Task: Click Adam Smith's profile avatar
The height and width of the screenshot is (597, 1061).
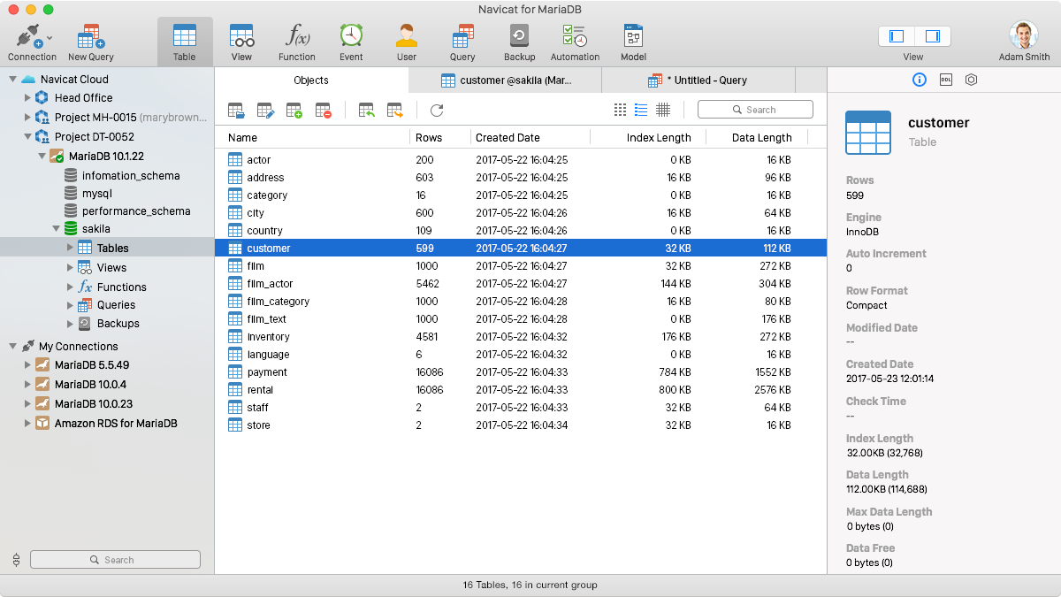Action: point(1024,35)
